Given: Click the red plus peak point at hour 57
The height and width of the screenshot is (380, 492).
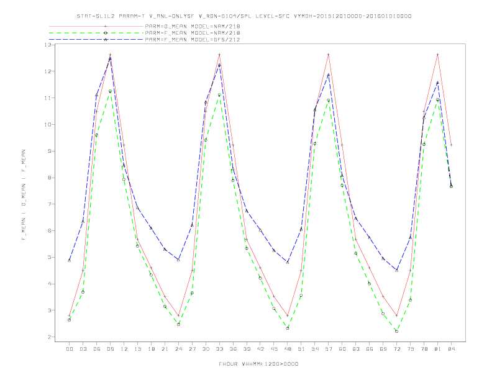Looking at the screenshot, I should (329, 55).
